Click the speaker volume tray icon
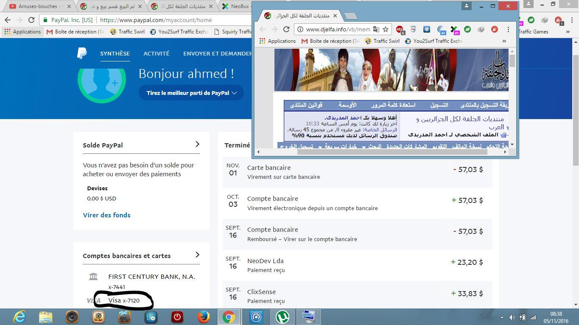The width and height of the screenshot is (579, 325). click(512, 317)
